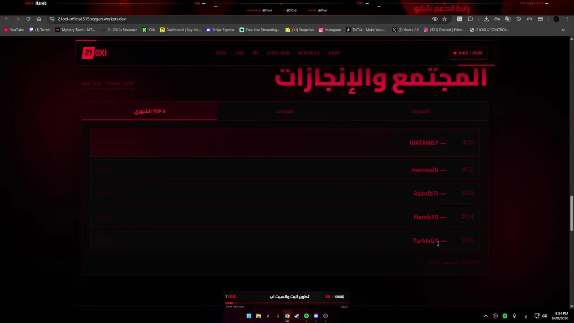The image size is (574, 323).
Task: Open Windows Start menu
Action: click(x=249, y=316)
